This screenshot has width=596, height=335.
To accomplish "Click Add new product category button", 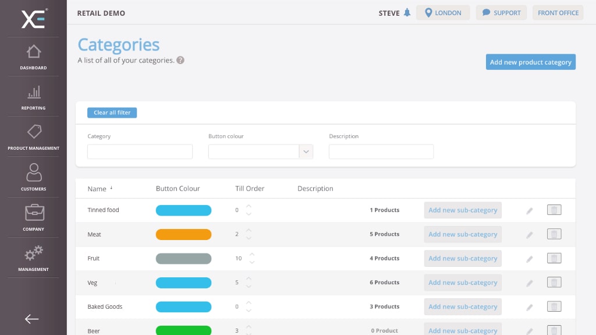I will tap(530, 62).
